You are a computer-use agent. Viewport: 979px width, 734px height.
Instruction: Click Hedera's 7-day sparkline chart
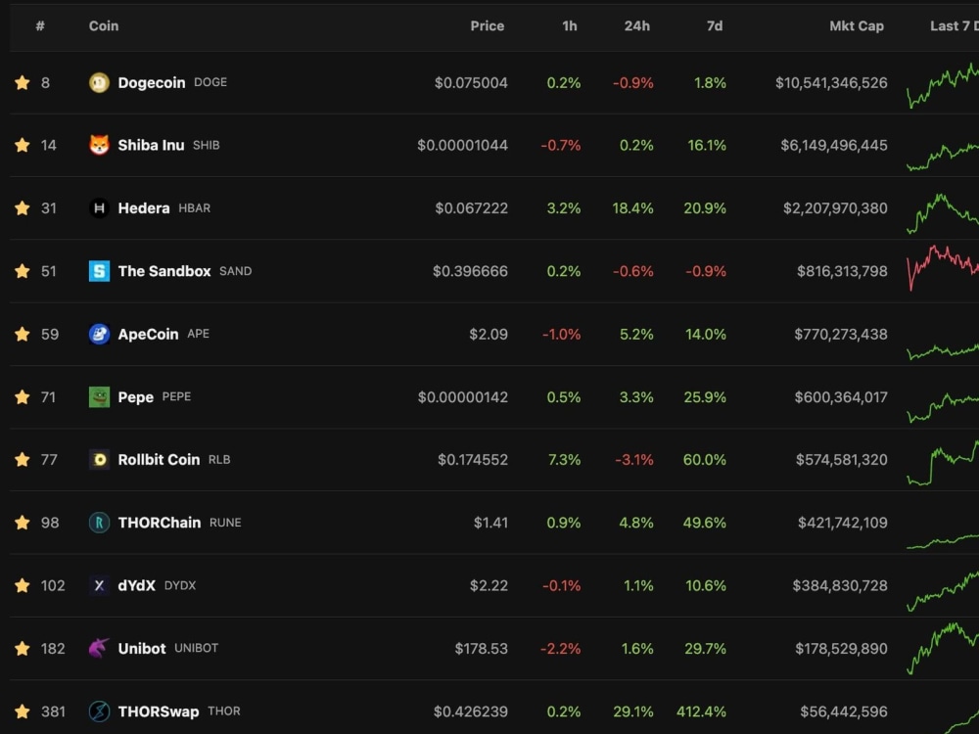pos(942,207)
